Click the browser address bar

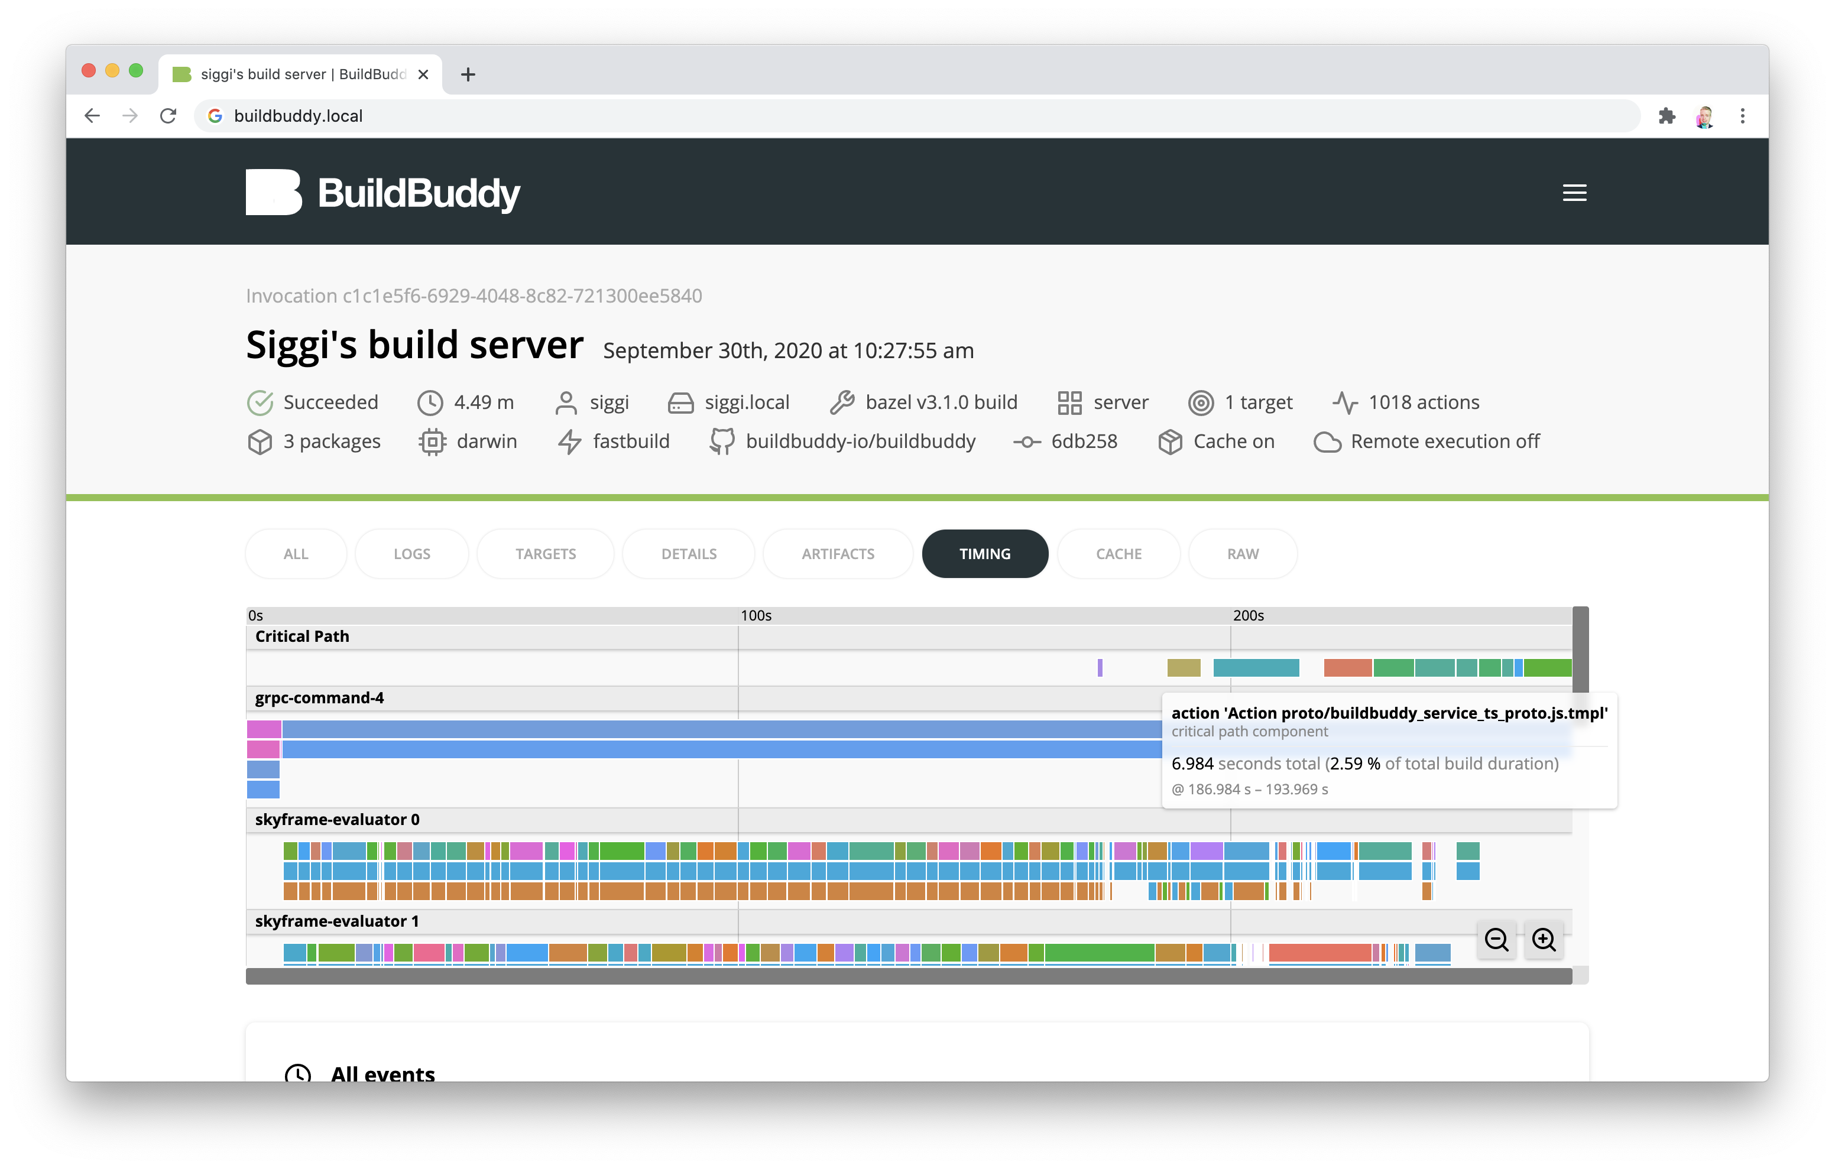[x=917, y=116]
